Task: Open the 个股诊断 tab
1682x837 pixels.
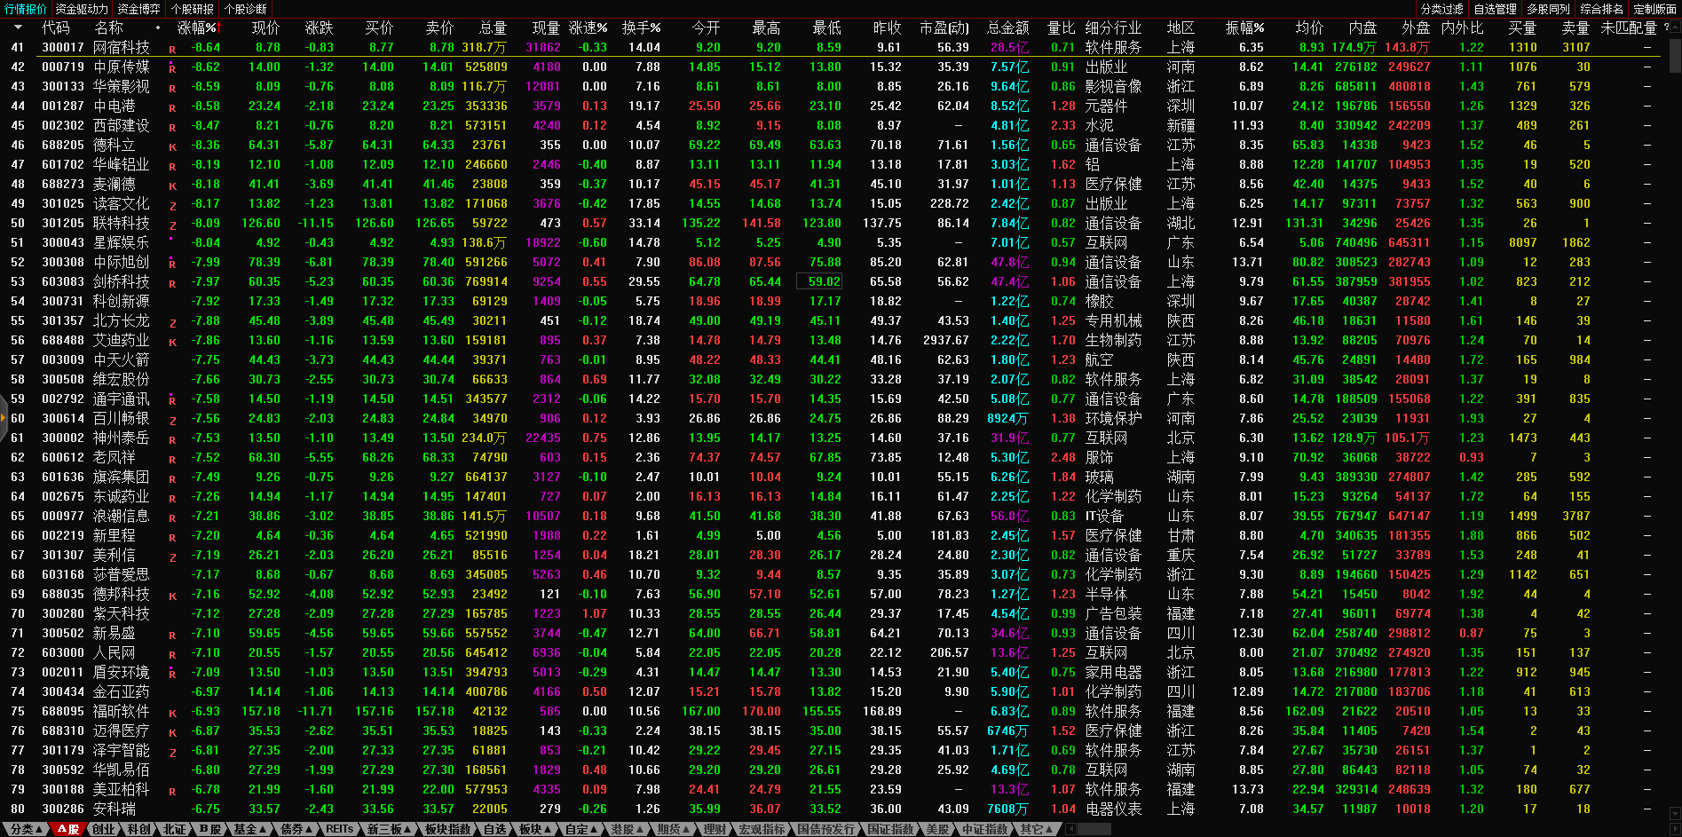Action: tap(245, 9)
